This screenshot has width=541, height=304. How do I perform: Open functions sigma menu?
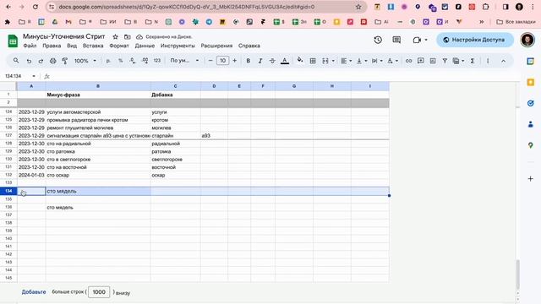(x=473, y=61)
